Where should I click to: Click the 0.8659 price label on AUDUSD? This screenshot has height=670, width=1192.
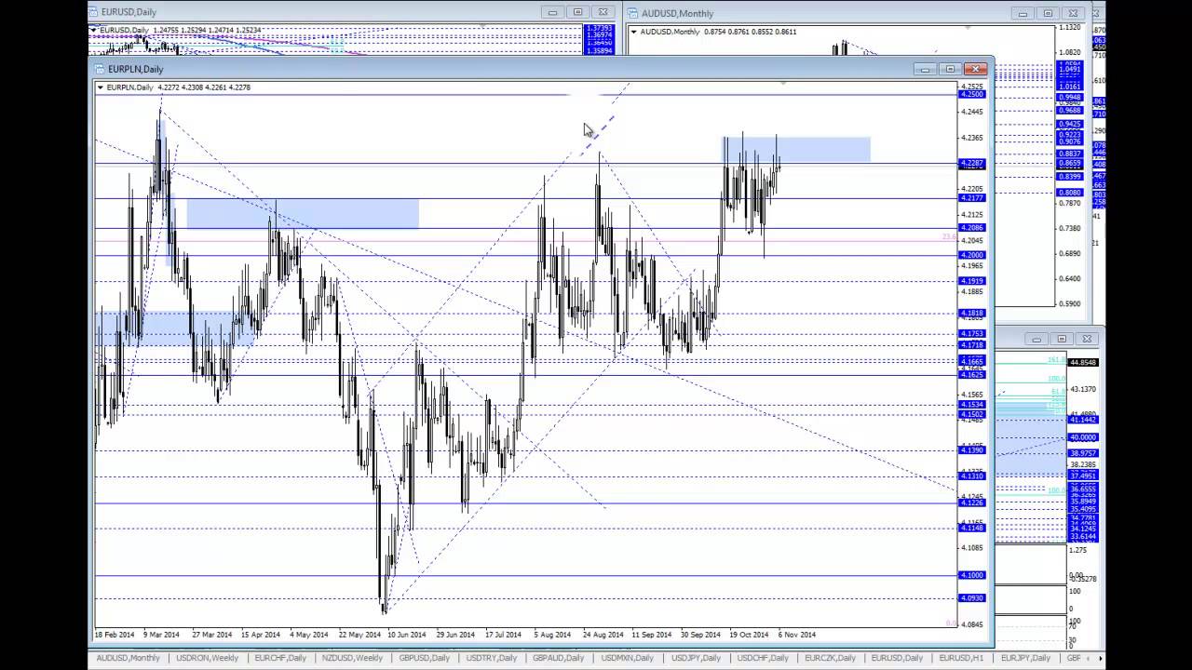(x=1070, y=164)
